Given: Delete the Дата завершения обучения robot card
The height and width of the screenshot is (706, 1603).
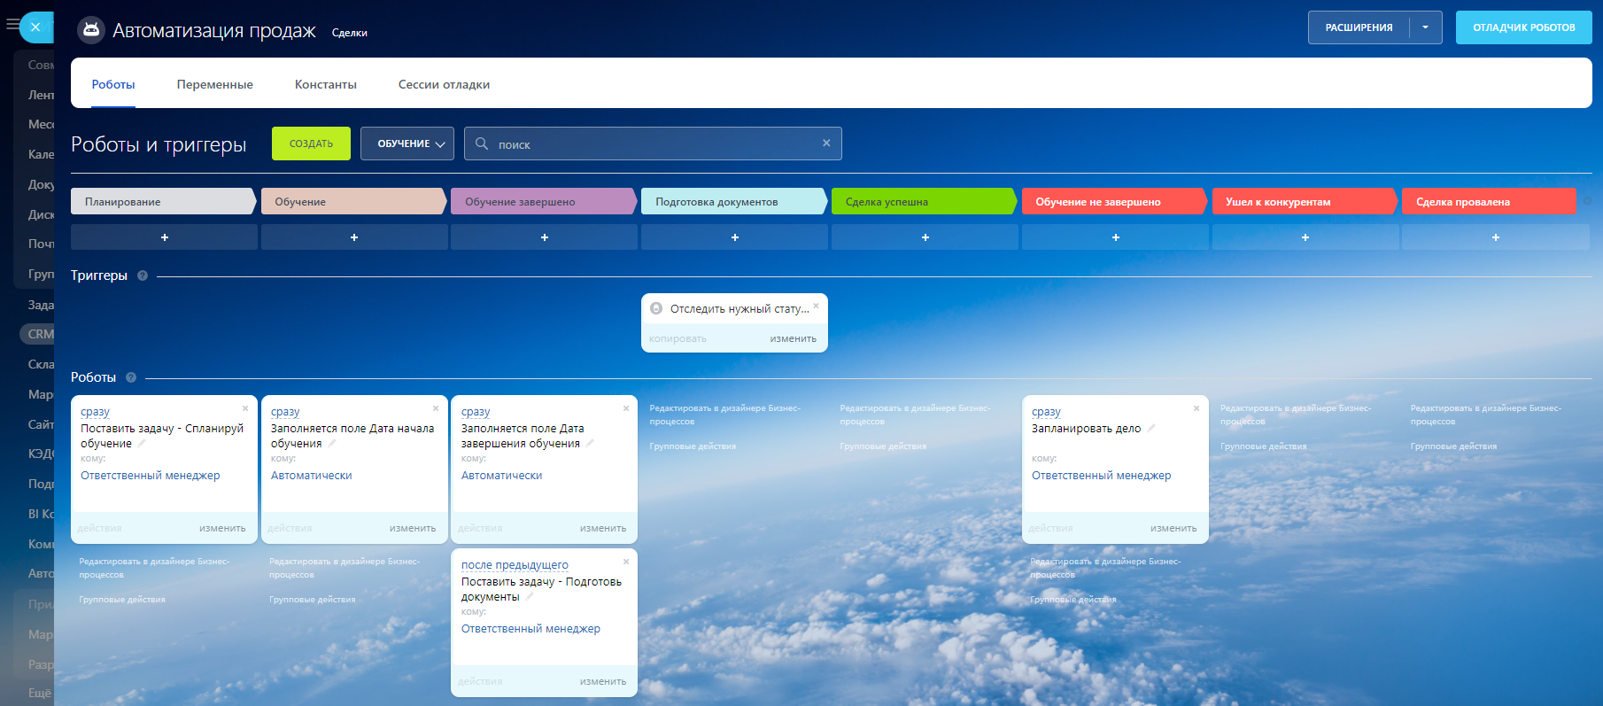Looking at the screenshot, I should tap(626, 408).
